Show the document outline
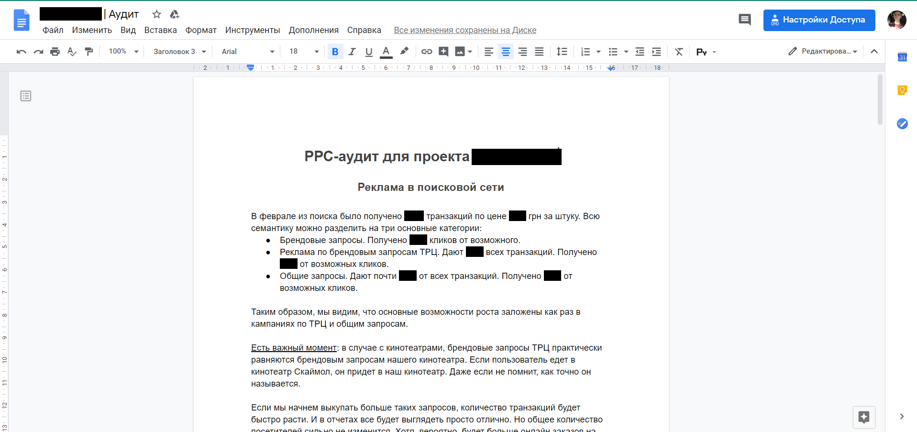Image resolution: width=917 pixels, height=432 pixels. tap(26, 96)
